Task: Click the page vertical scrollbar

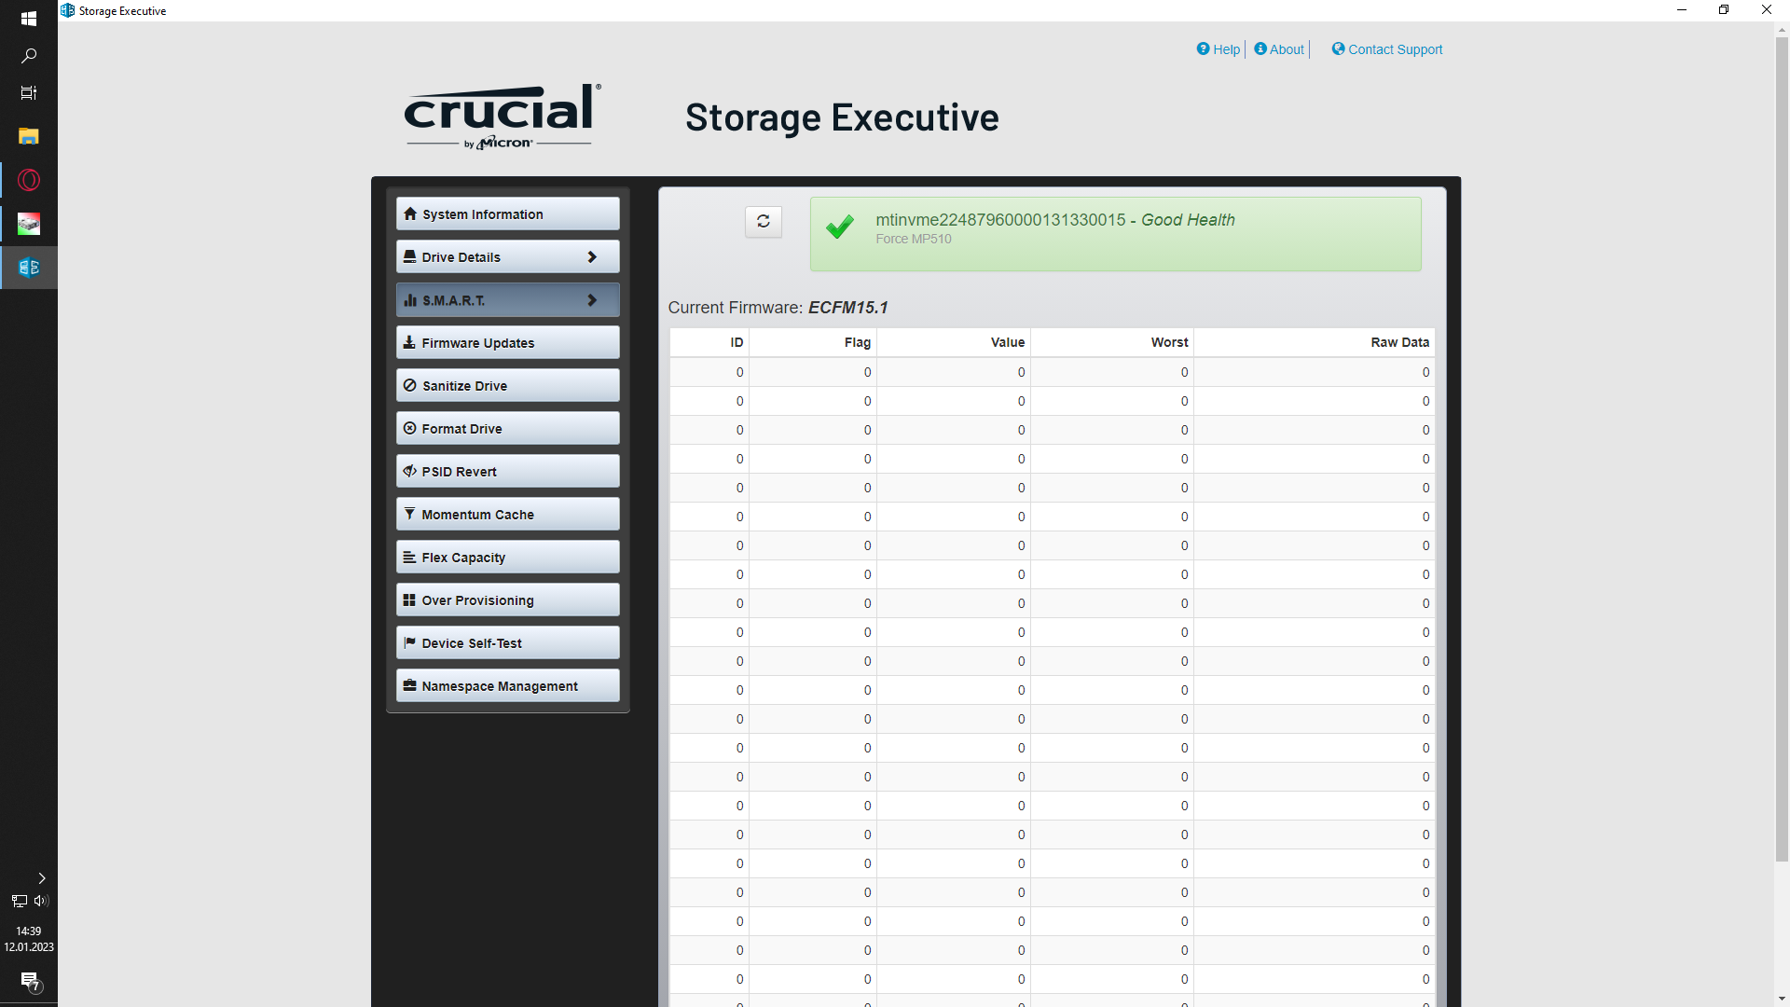Action: (x=1782, y=448)
